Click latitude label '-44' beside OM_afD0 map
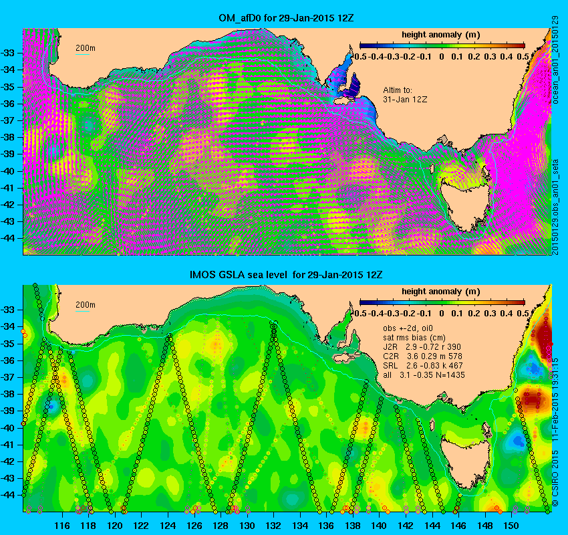 (7, 238)
